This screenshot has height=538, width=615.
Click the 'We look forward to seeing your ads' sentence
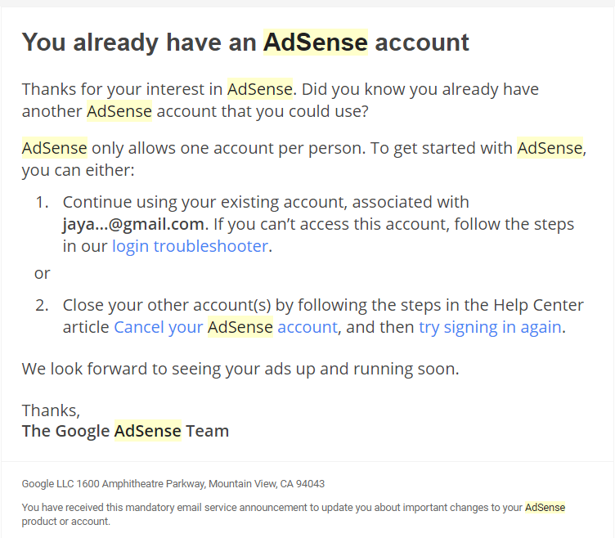point(240,369)
